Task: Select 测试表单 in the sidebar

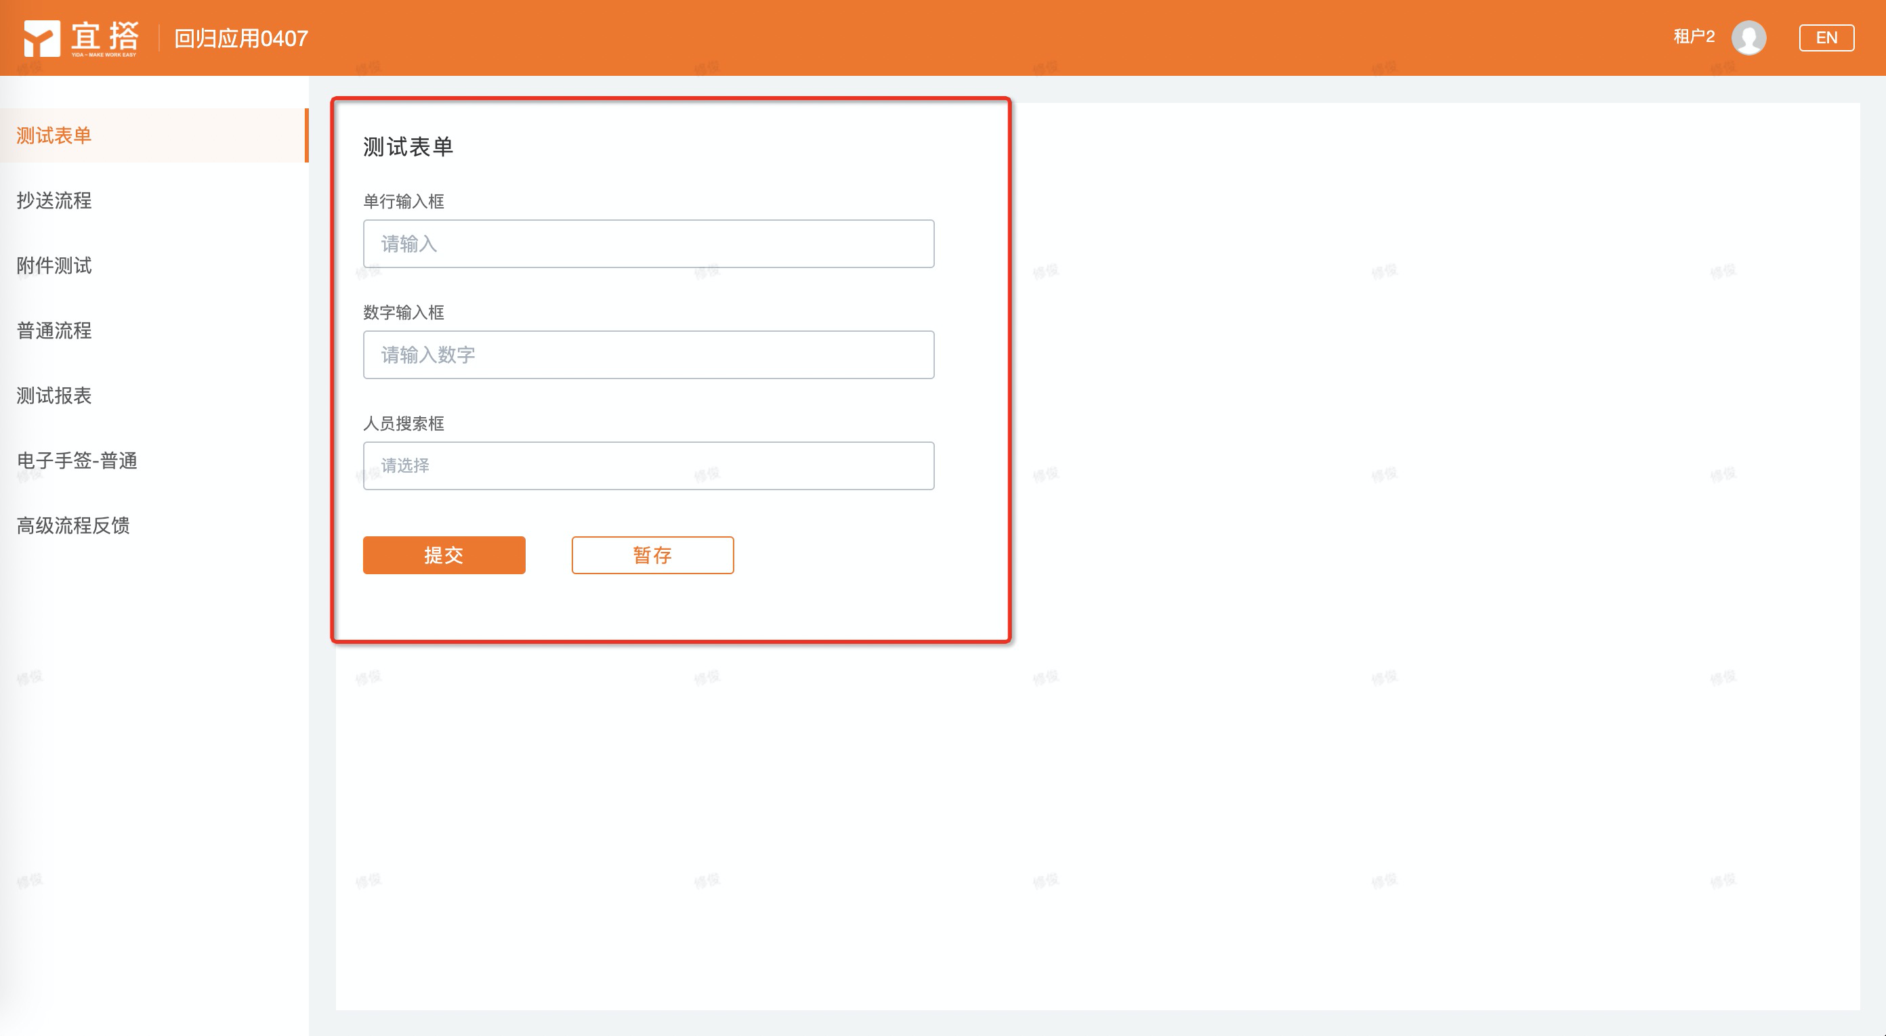Action: click(54, 135)
